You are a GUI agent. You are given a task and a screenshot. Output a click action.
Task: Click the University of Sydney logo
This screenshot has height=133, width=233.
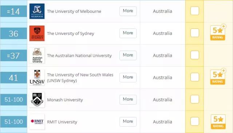(x=37, y=33)
